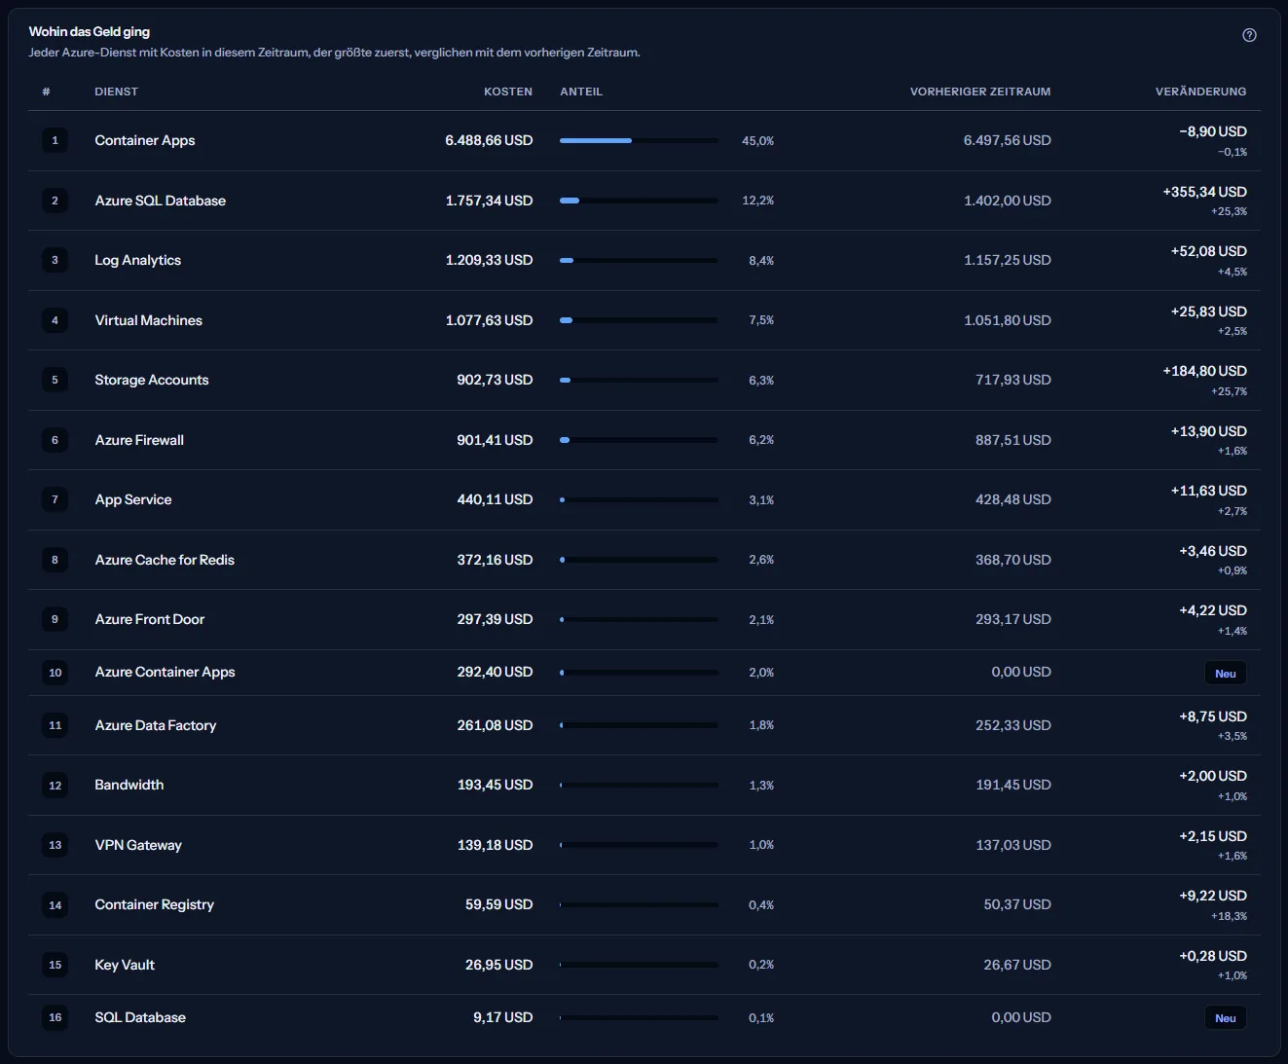
Task: Click the change value −8,90 USD
Action: pyautogui.click(x=1213, y=131)
